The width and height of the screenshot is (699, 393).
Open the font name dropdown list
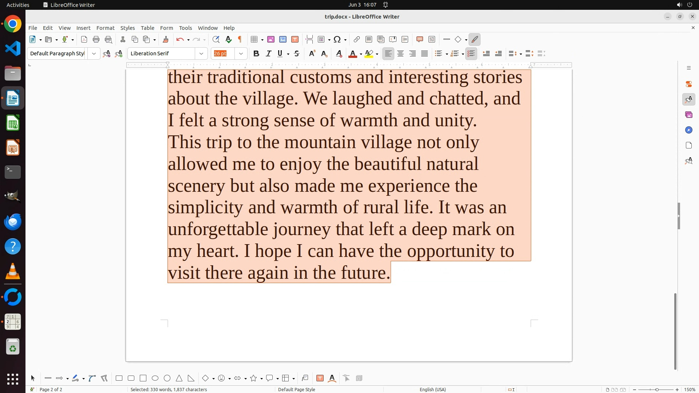201,53
